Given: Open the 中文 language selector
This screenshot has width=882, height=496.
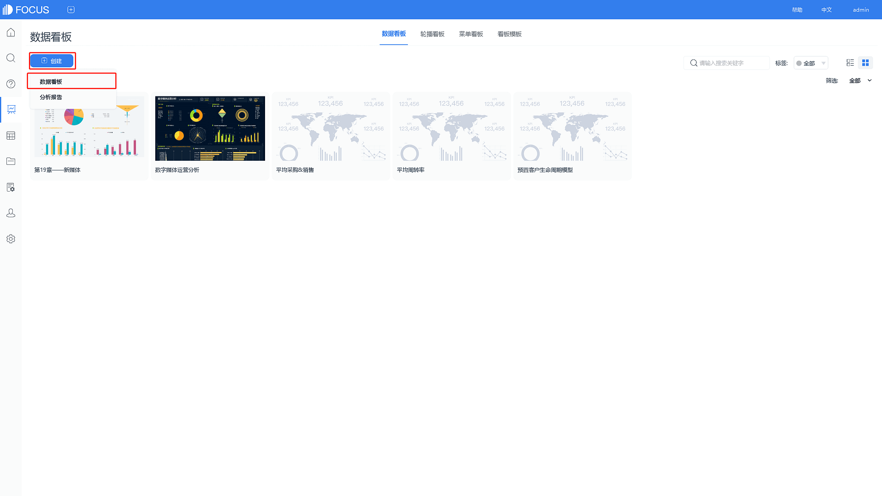Looking at the screenshot, I should (826, 10).
